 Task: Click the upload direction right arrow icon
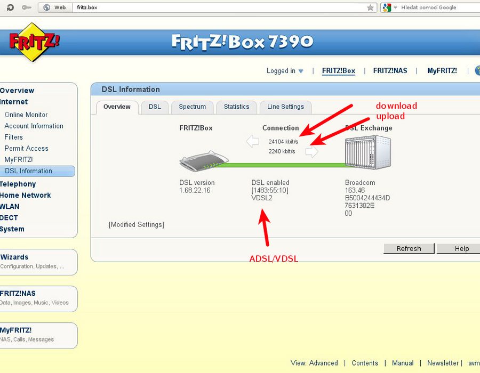point(311,151)
